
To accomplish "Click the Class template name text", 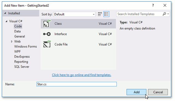I will [x=58, y=24].
